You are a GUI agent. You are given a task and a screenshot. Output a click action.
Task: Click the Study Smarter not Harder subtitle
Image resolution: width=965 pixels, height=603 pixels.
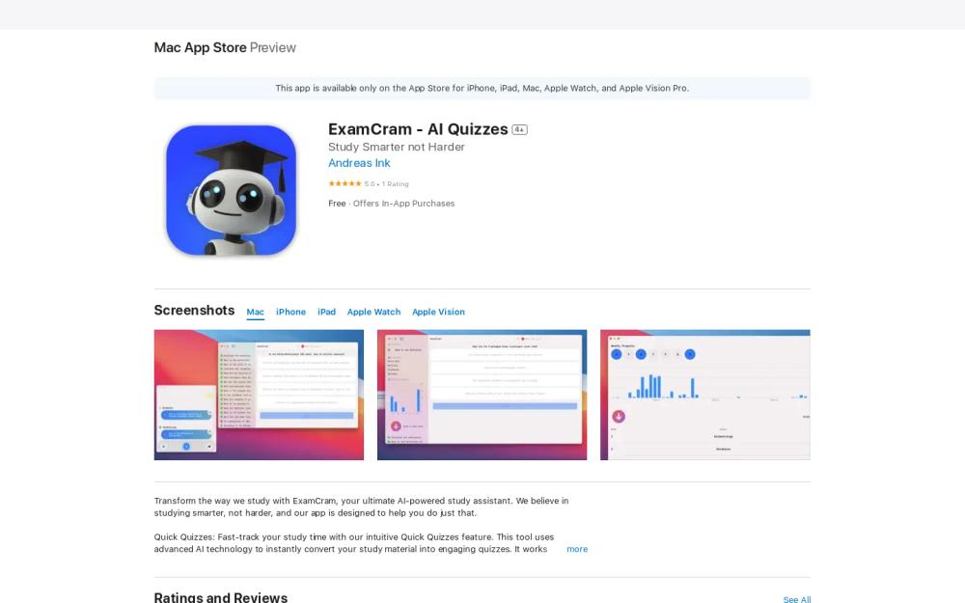tap(397, 147)
